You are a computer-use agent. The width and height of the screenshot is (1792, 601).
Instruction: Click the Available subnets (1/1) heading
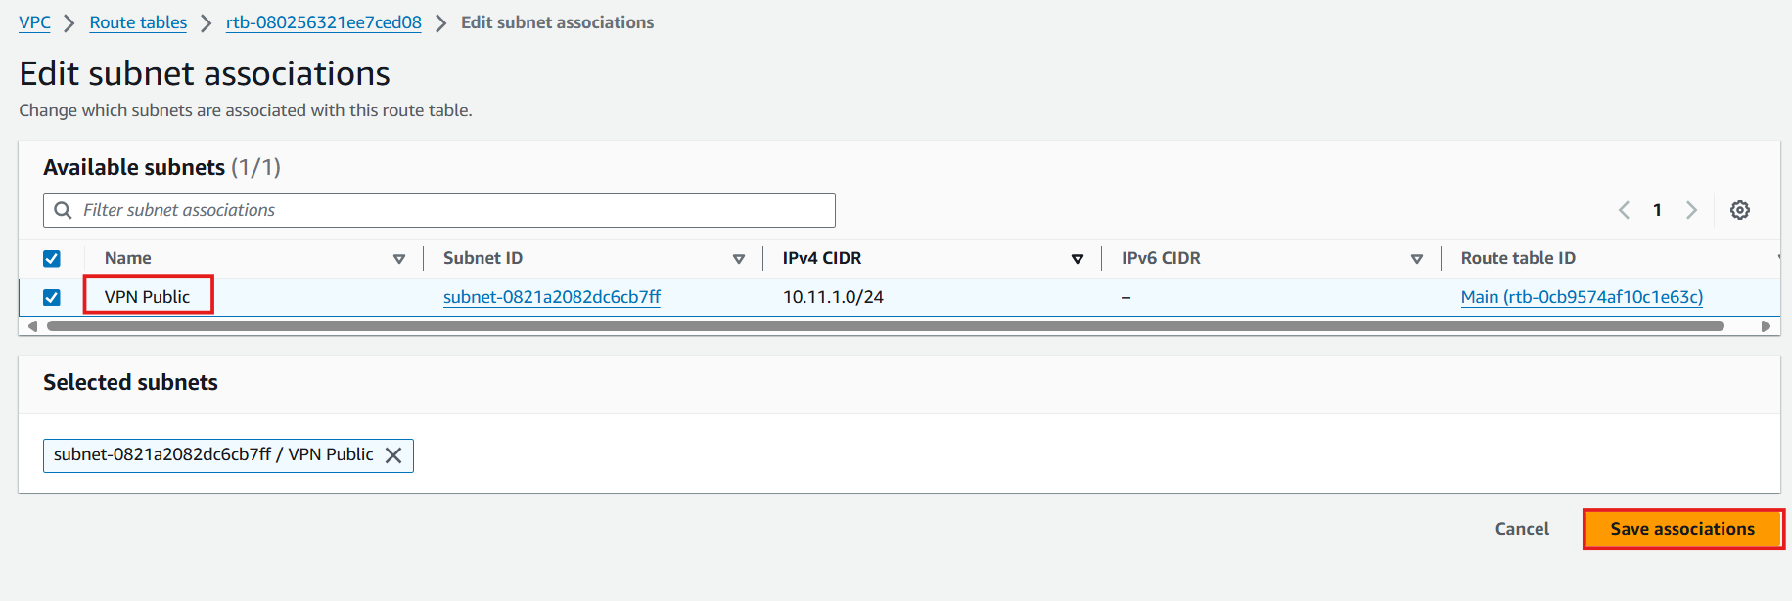pos(161,167)
